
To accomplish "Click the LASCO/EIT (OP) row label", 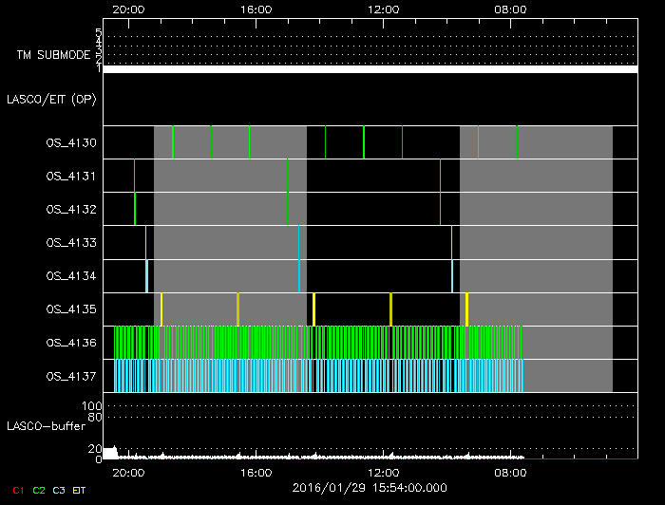I will [51, 100].
